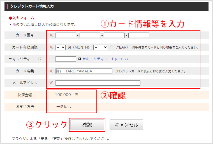Open the expiration month (MONTH) dropdown

(x=60, y=47)
